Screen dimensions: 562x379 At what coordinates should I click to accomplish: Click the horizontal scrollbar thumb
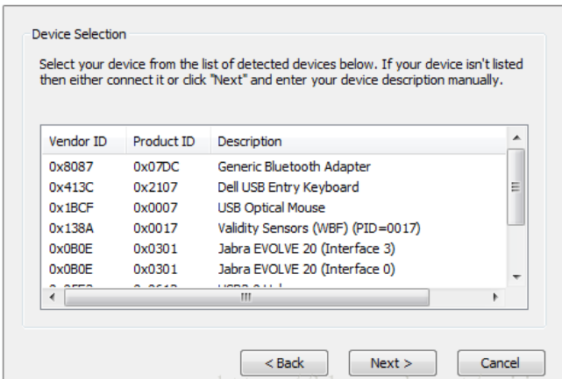(x=246, y=298)
